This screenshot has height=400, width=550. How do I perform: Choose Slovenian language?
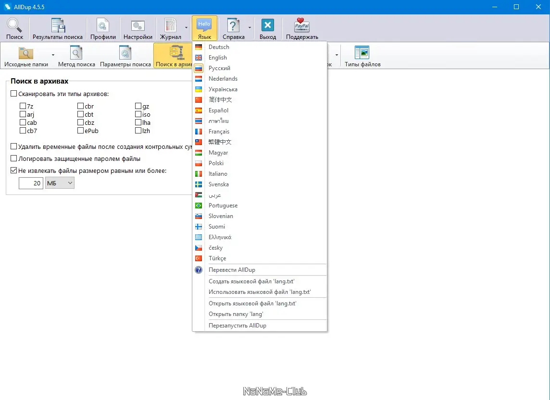click(x=221, y=216)
